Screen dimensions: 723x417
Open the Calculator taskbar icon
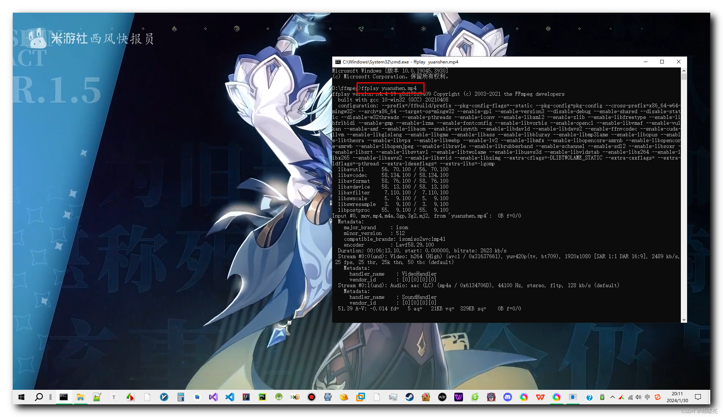pos(180,397)
